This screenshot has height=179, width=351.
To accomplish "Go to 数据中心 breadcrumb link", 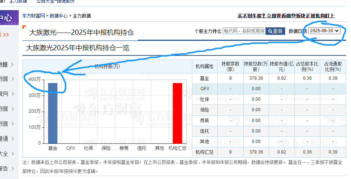I will (x=58, y=16).
